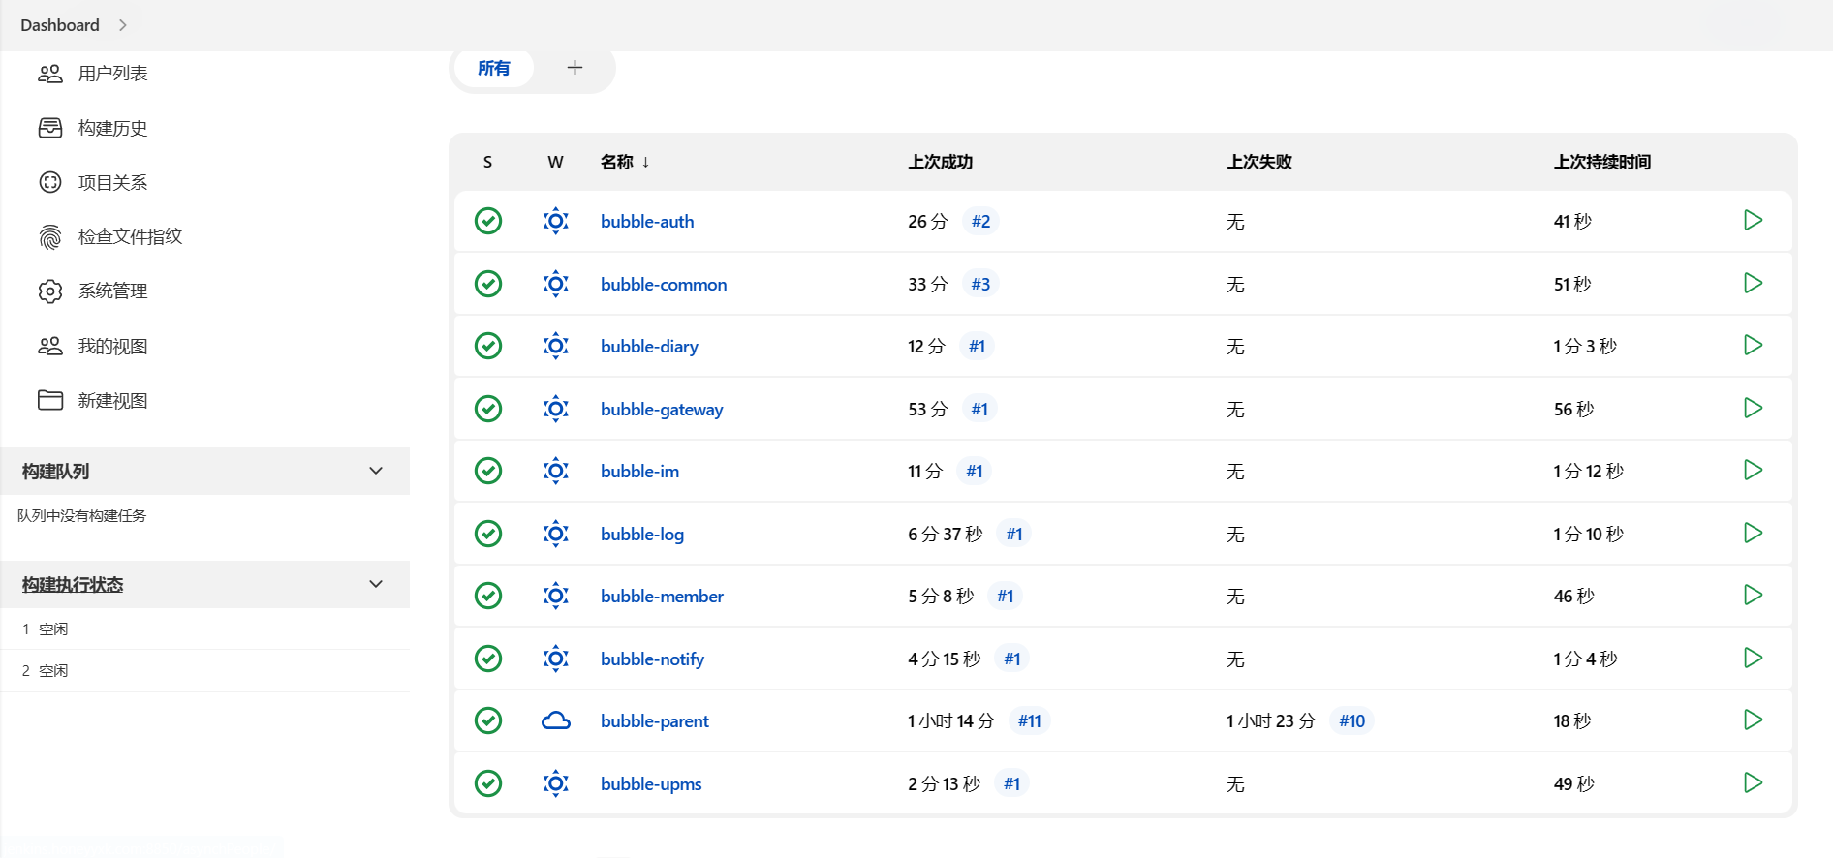This screenshot has width=1833, height=858.
Task: Schedule a build for bubble-gateway
Action: tap(1753, 409)
